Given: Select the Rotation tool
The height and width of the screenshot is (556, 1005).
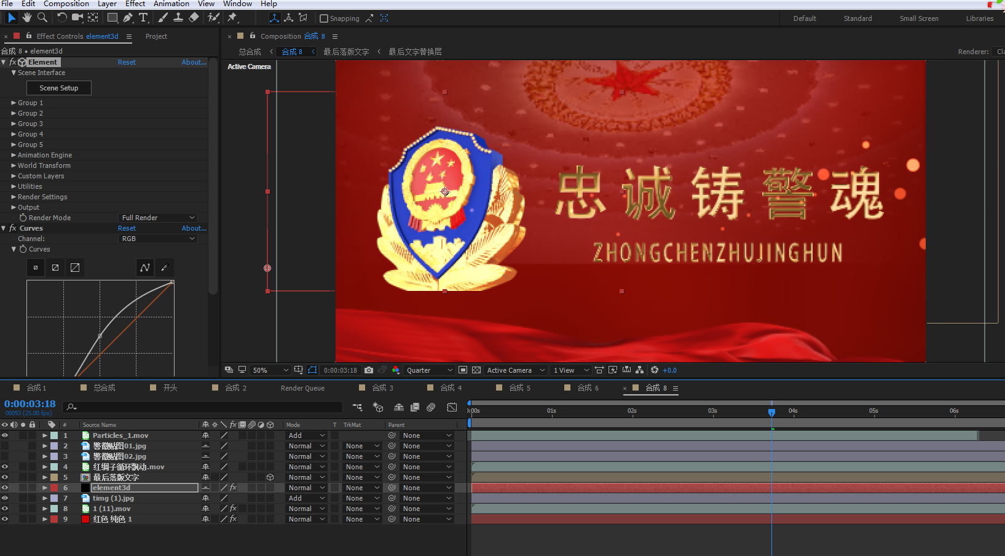Looking at the screenshot, I should click(x=62, y=18).
